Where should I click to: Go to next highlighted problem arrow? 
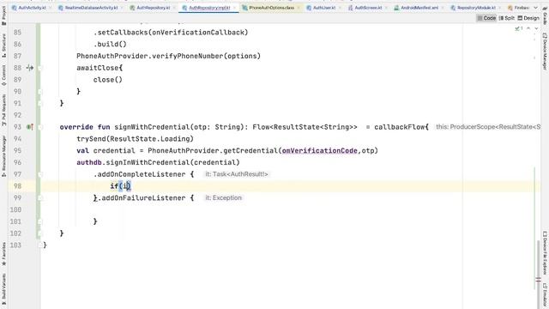(536, 28)
